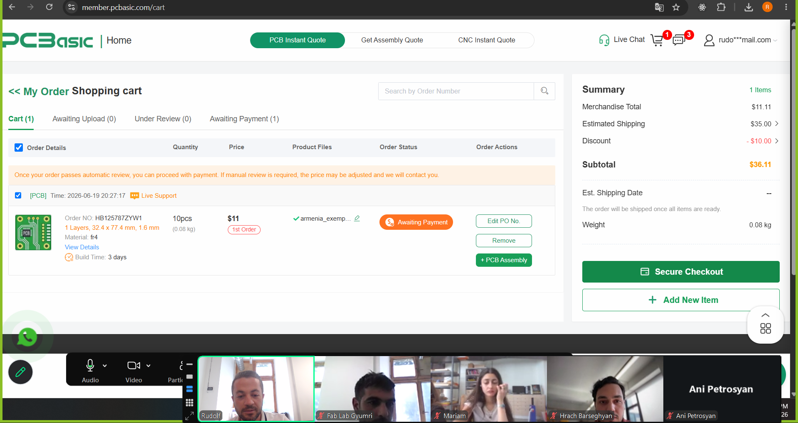The height and width of the screenshot is (423, 798).
Task: Click the Secure Checkout button
Action: coord(681,272)
